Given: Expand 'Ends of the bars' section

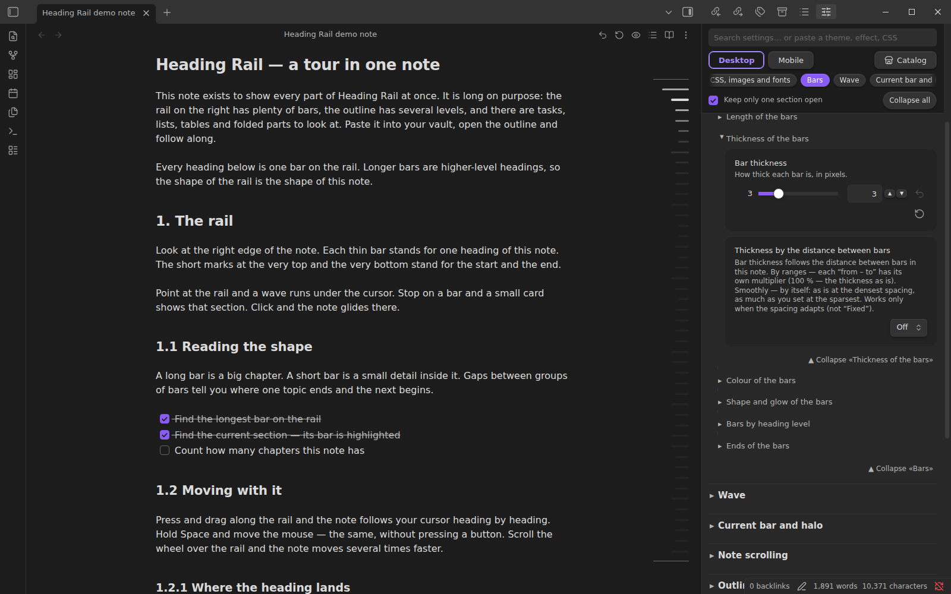Looking at the screenshot, I should (x=757, y=446).
